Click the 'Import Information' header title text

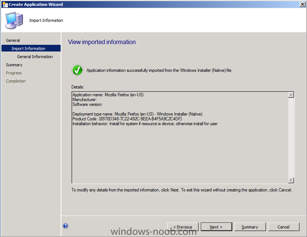(x=46, y=20)
